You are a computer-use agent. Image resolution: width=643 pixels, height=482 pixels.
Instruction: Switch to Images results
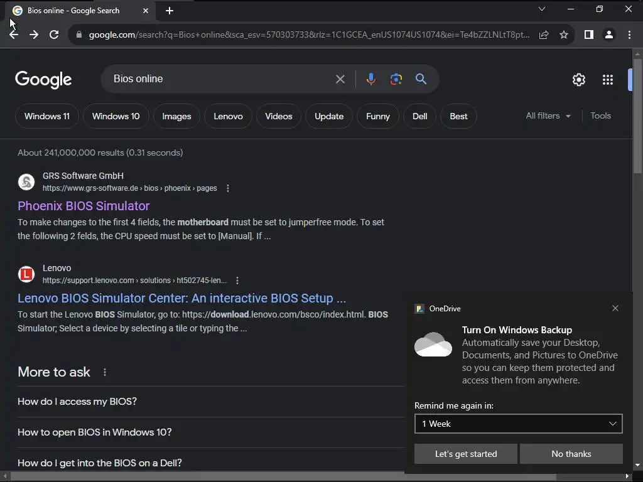(x=176, y=116)
